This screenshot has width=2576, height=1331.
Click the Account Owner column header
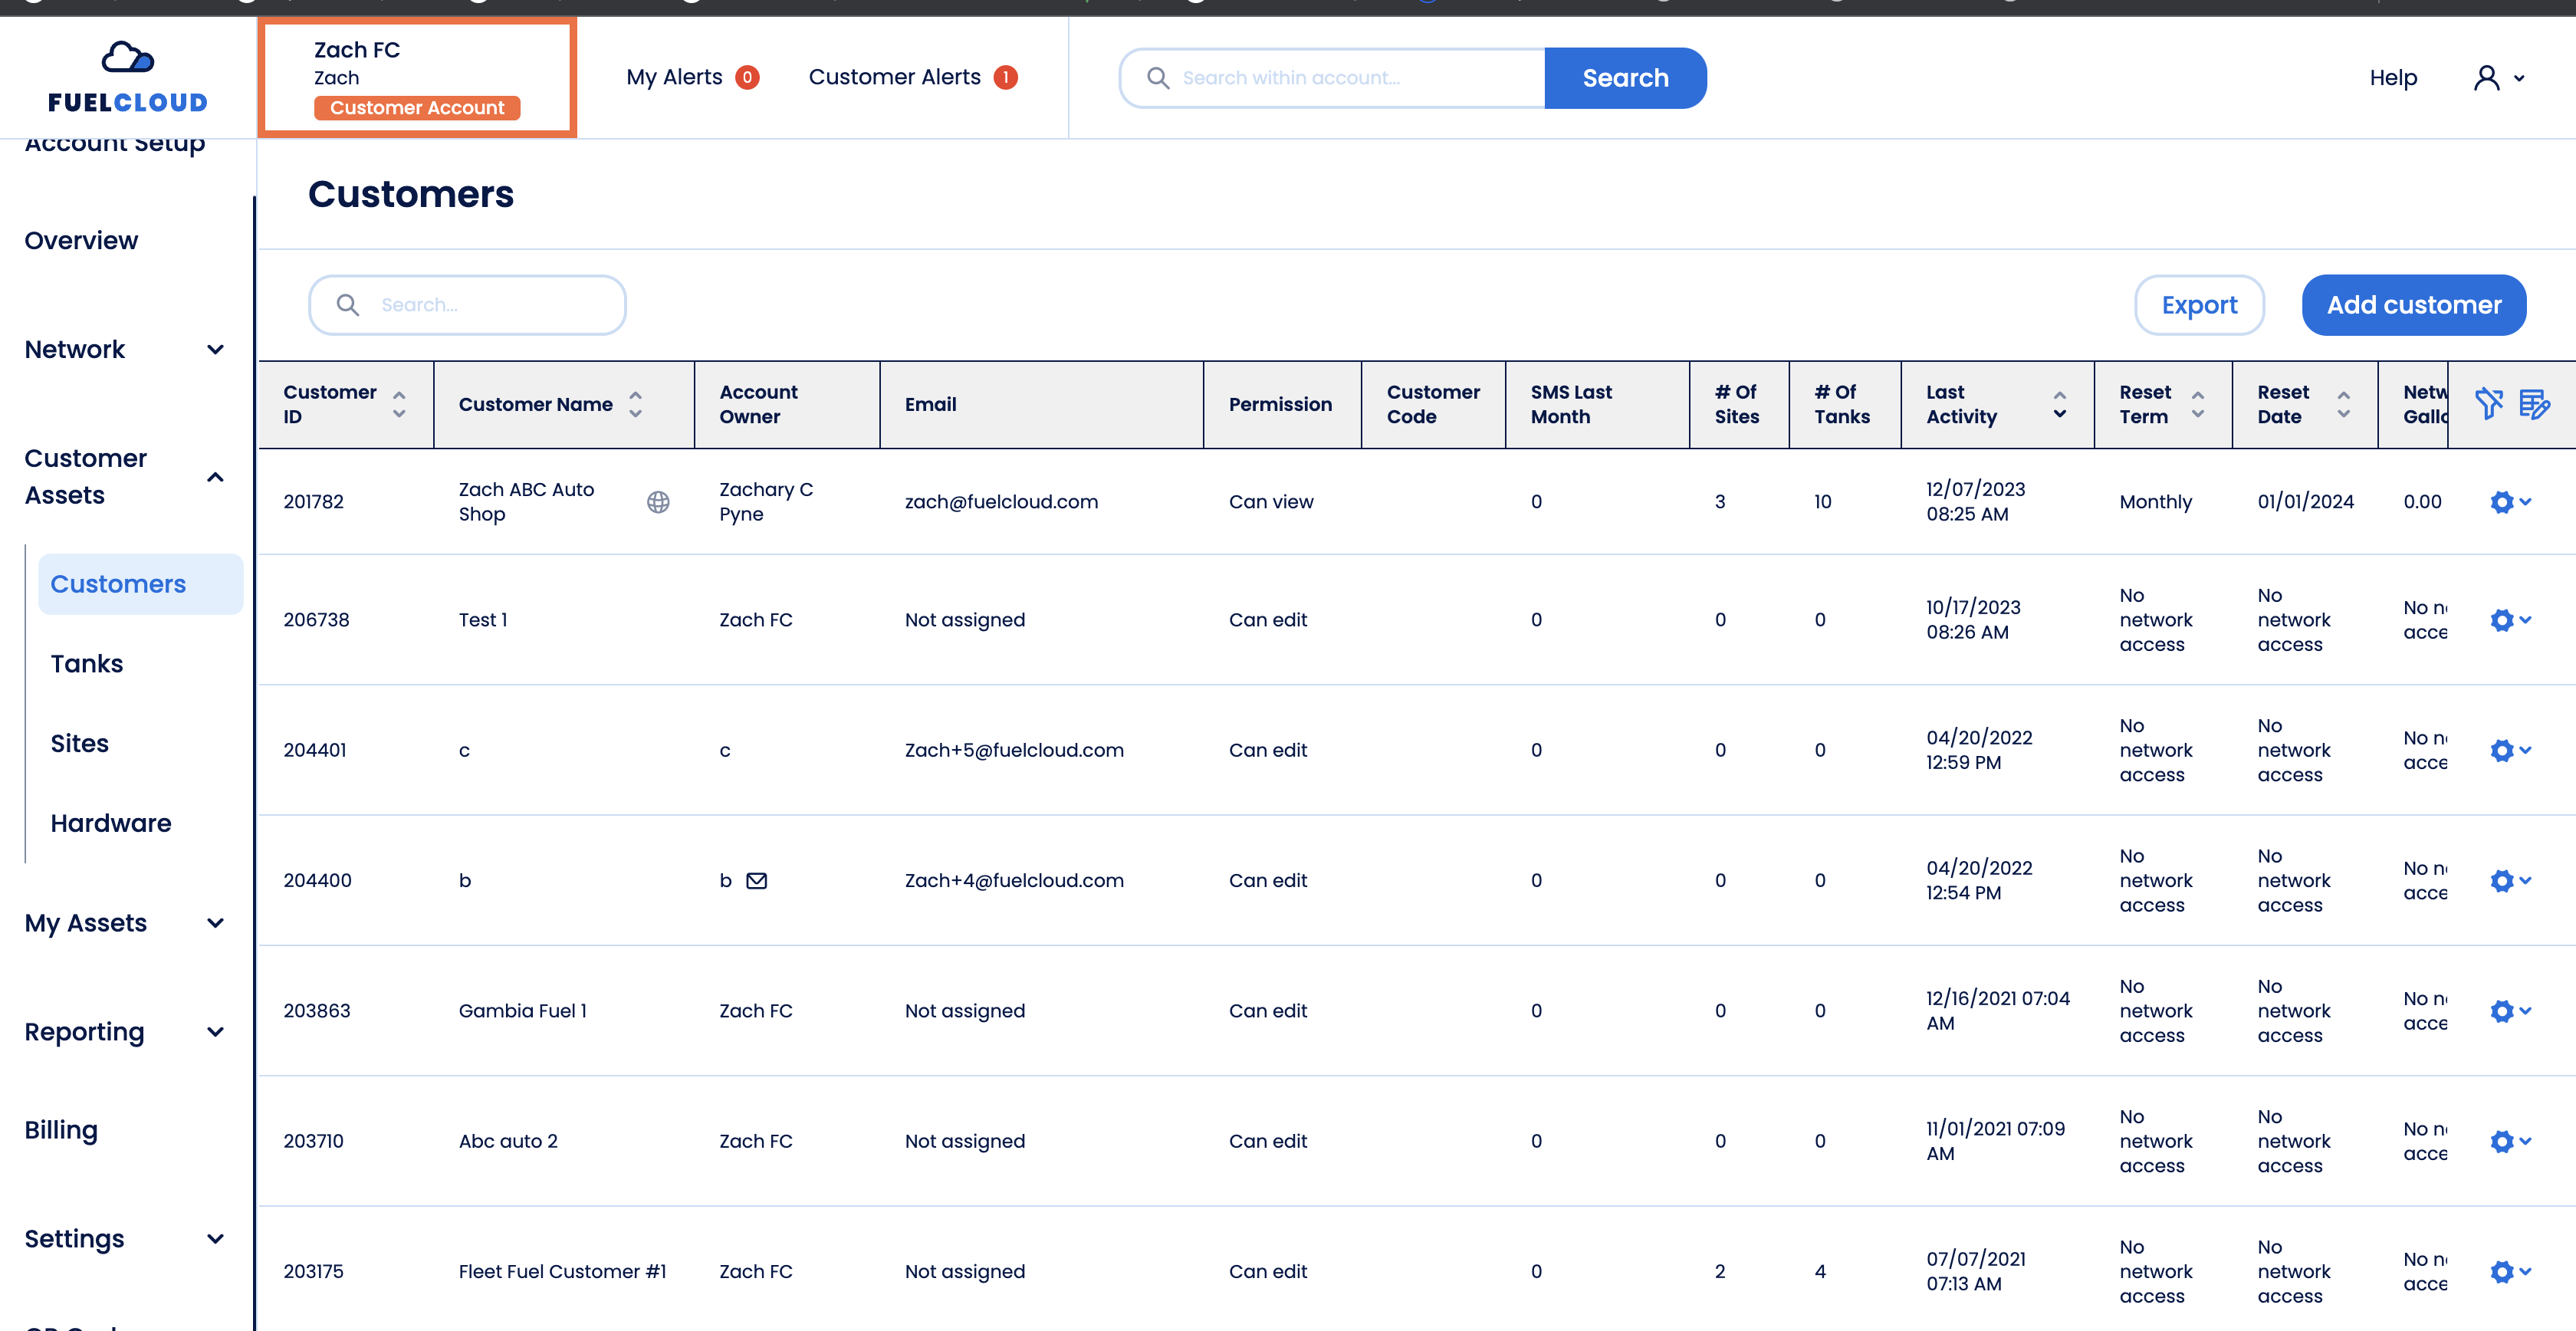pyautogui.click(x=787, y=404)
